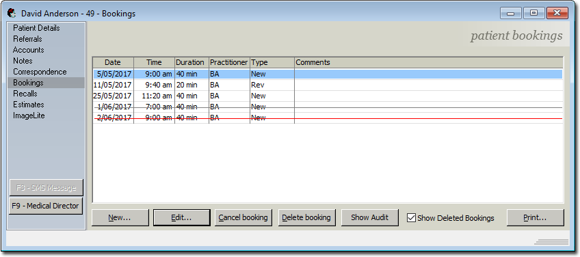Click Edit... button

pyautogui.click(x=182, y=217)
